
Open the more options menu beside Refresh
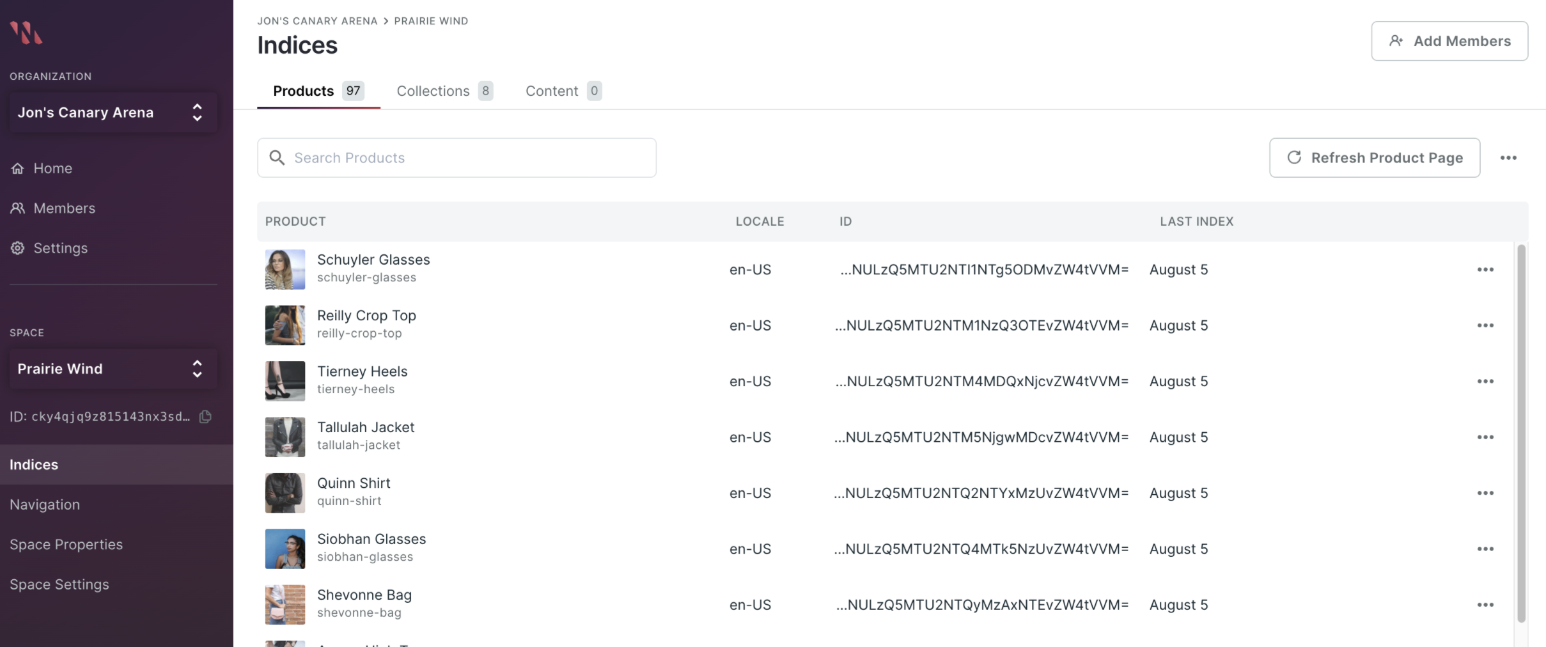[1508, 158]
